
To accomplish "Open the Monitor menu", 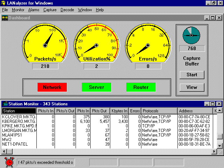I will click(x=18, y=10).
